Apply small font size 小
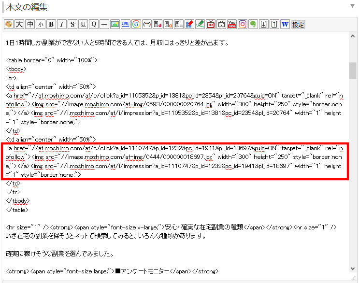This screenshot has width=359, height=283. (41, 24)
